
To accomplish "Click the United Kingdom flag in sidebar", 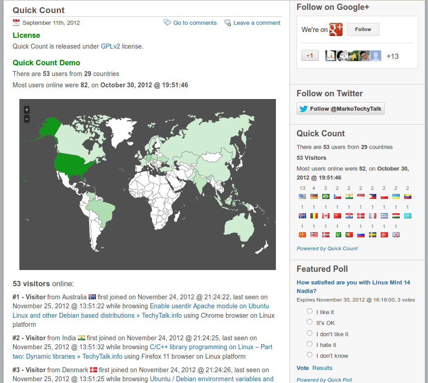I will click(x=396, y=234).
